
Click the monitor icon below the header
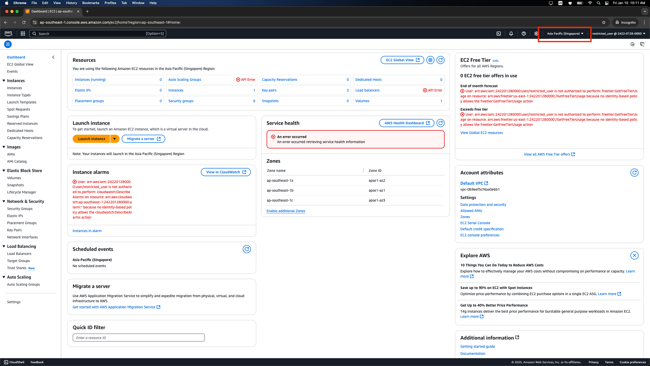point(642,44)
